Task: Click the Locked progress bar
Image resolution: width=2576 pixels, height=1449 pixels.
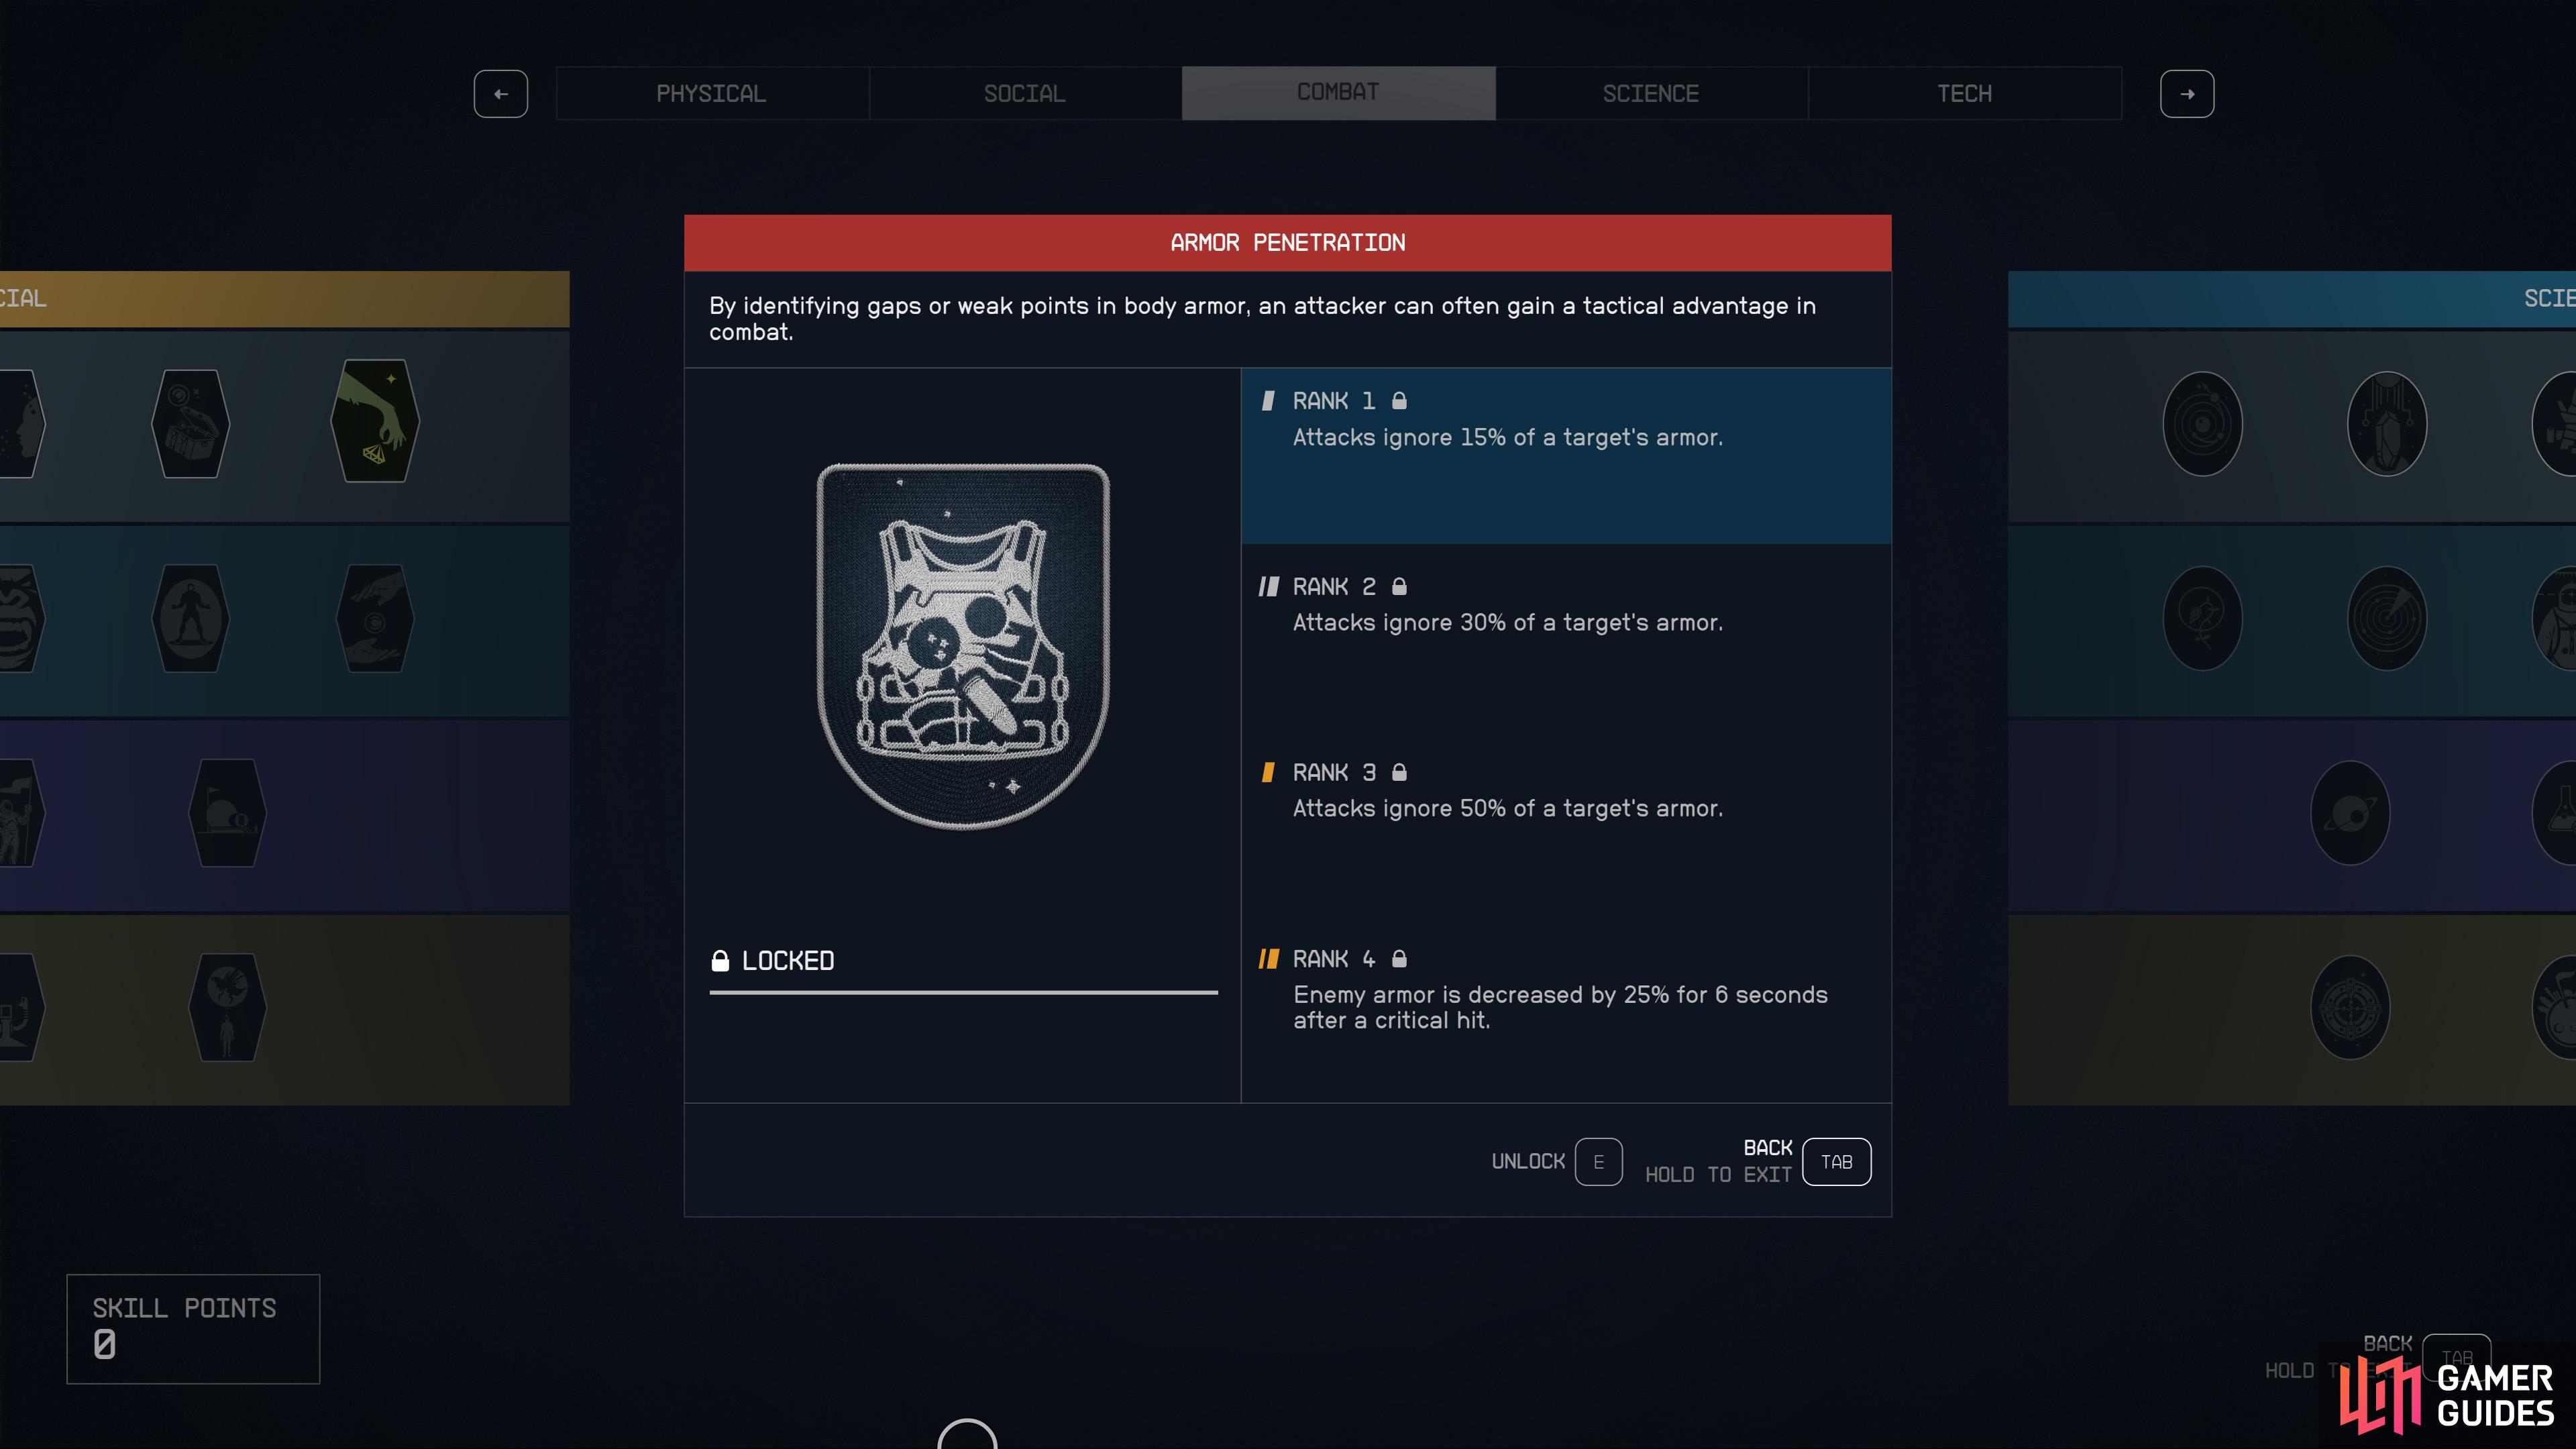Action: pyautogui.click(x=963, y=992)
